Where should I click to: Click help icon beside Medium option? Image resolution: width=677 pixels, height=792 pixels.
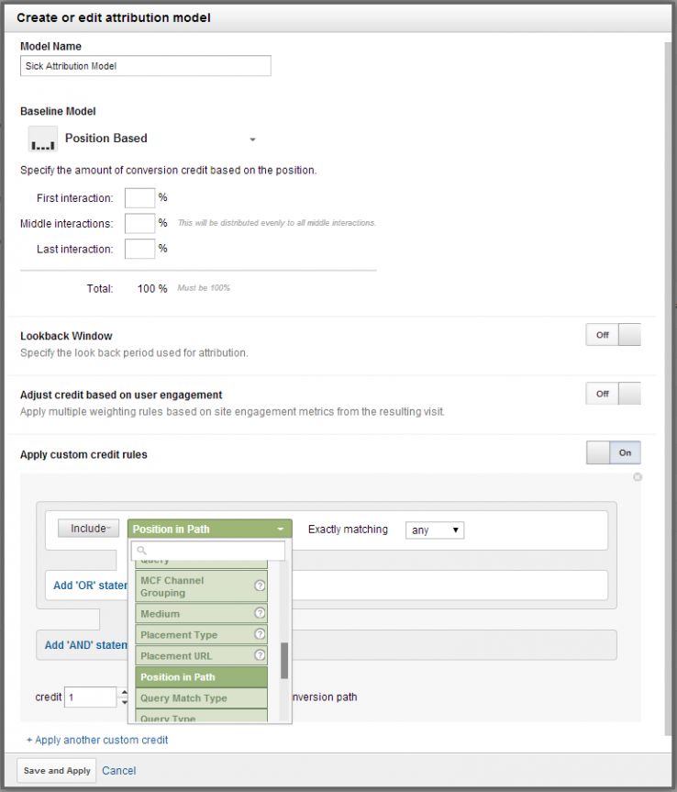pyautogui.click(x=260, y=613)
